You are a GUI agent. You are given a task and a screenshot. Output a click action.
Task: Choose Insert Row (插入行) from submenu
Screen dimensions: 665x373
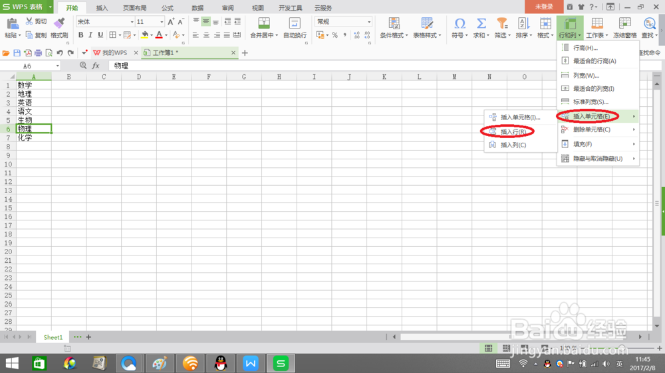pos(521,131)
